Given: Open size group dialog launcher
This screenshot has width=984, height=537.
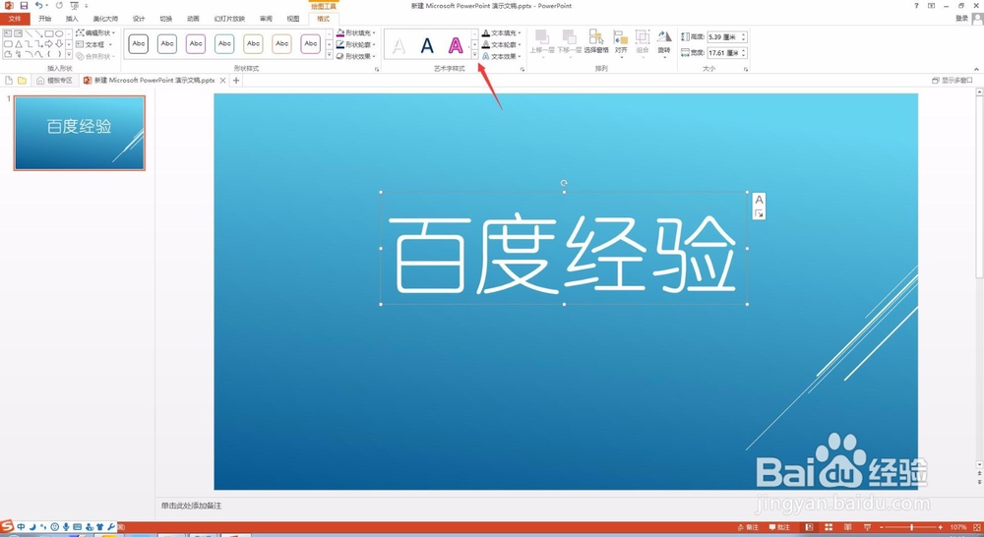Looking at the screenshot, I should [746, 69].
